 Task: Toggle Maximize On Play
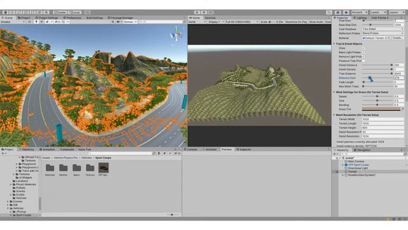pos(296,22)
